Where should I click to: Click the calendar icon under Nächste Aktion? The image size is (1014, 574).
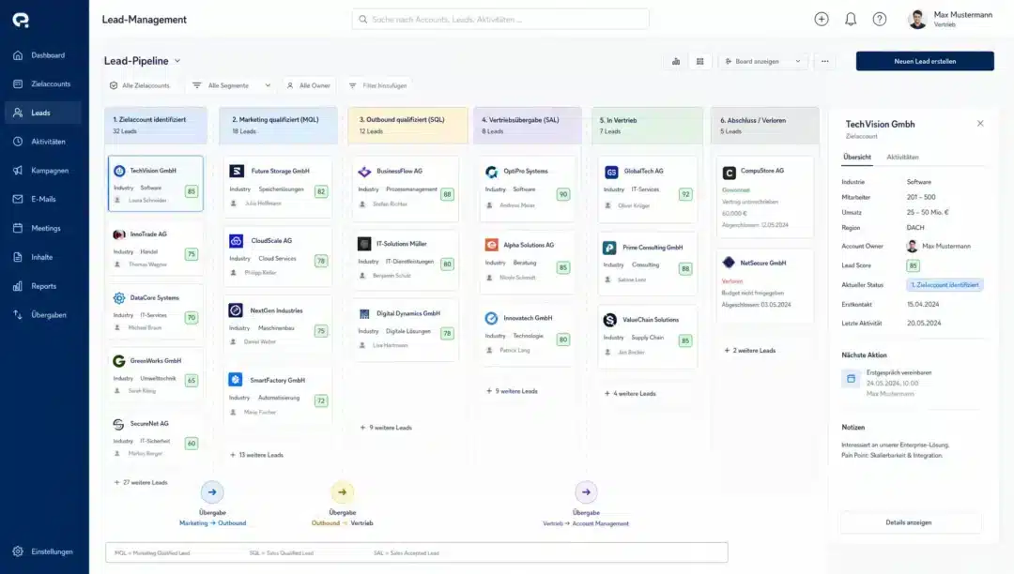point(851,378)
